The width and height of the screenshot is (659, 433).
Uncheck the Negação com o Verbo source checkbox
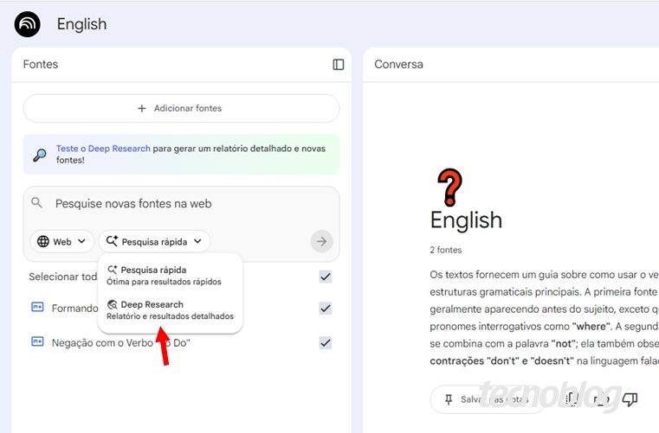[x=326, y=342]
